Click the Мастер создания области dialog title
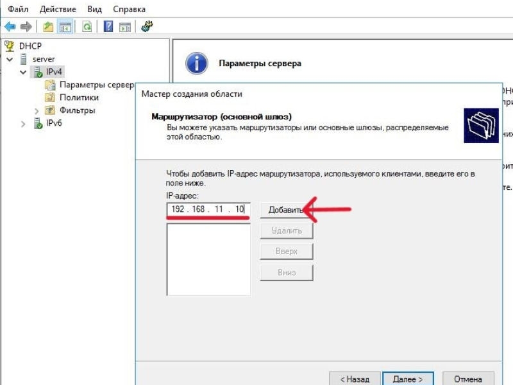513x385 pixels. point(192,94)
